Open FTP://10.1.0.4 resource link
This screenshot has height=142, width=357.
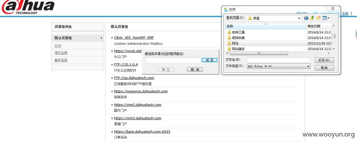(x=126, y=64)
